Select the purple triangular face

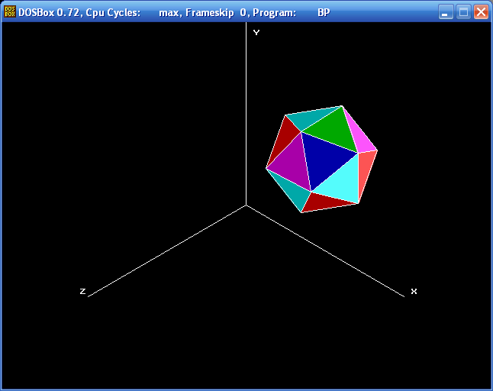coord(292,165)
